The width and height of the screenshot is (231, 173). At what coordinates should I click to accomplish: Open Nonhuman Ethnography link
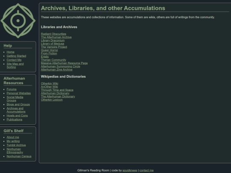[x=15, y=151]
